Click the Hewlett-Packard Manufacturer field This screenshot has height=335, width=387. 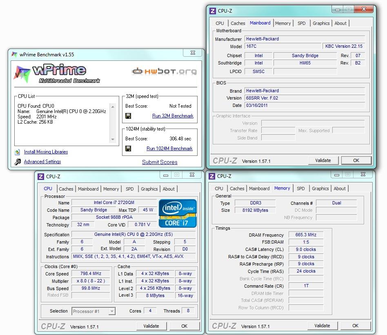[x=305, y=39]
